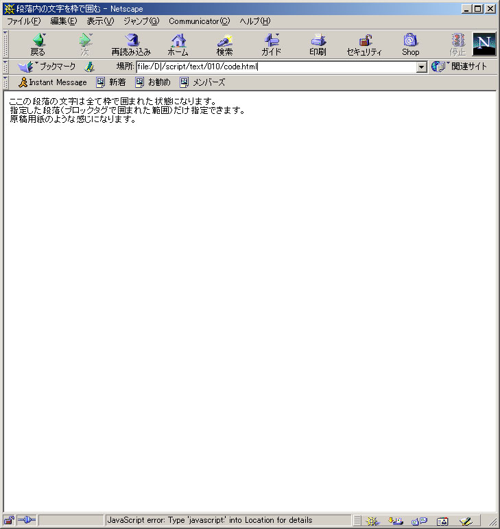Open Composer component in status bar
The width and height of the screenshot is (500, 529).
(466, 521)
